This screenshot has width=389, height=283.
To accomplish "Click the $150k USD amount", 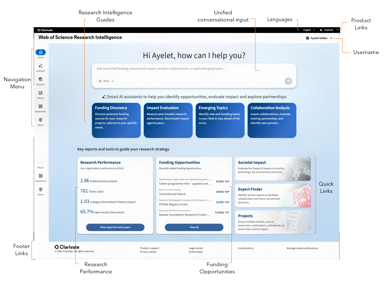I will click(222, 202).
